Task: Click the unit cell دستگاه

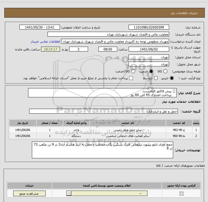Action: point(76,136)
